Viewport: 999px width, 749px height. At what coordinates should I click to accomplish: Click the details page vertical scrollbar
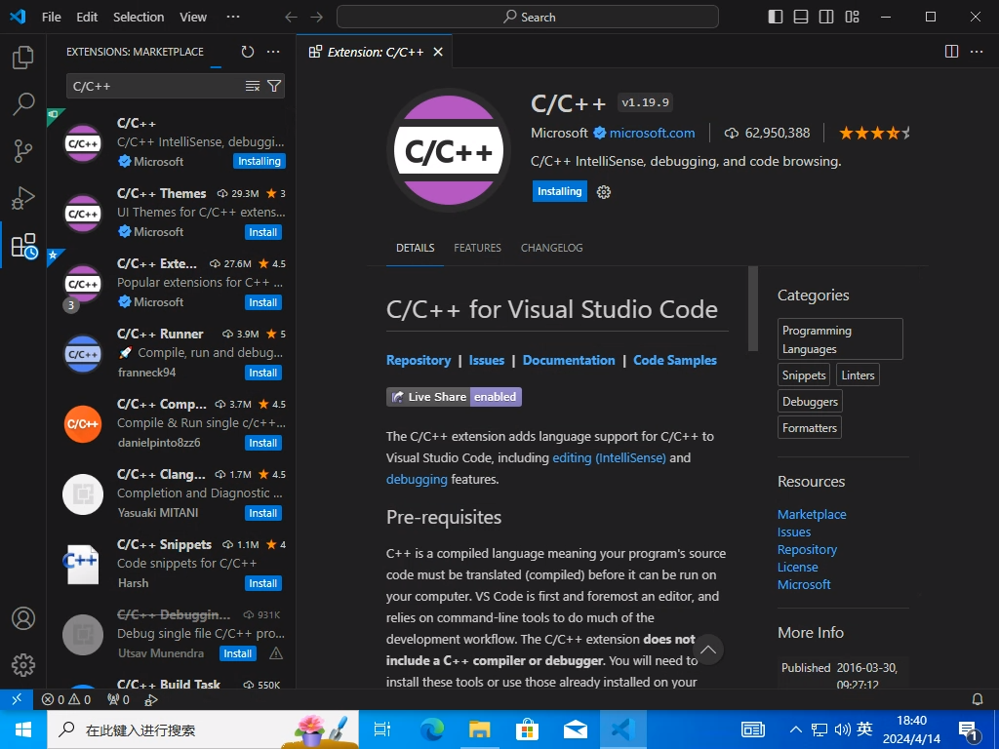click(752, 308)
